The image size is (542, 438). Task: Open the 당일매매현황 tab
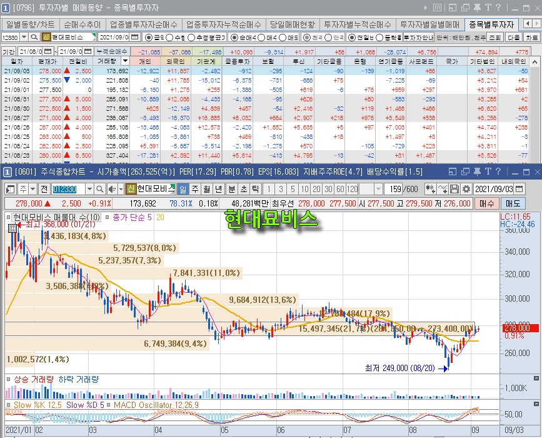[293, 24]
